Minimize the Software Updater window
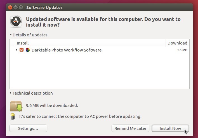This screenshot has height=138, width=198. (x=15, y=8)
